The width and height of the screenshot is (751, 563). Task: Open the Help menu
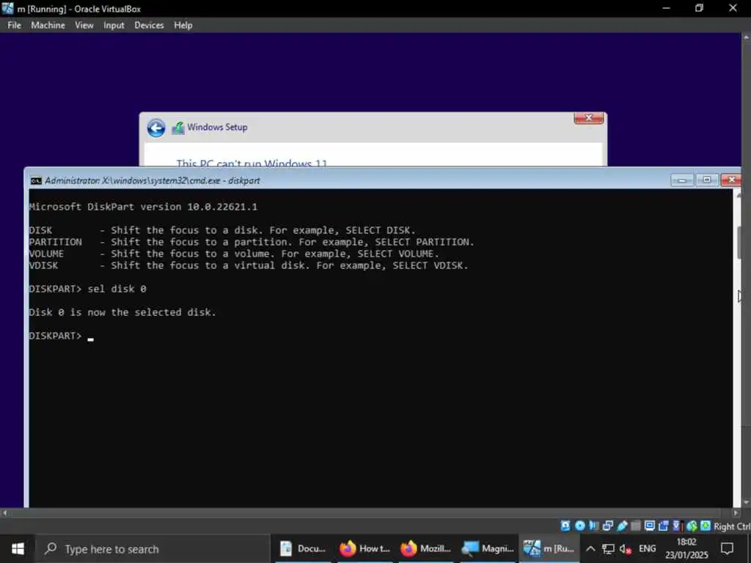(183, 26)
